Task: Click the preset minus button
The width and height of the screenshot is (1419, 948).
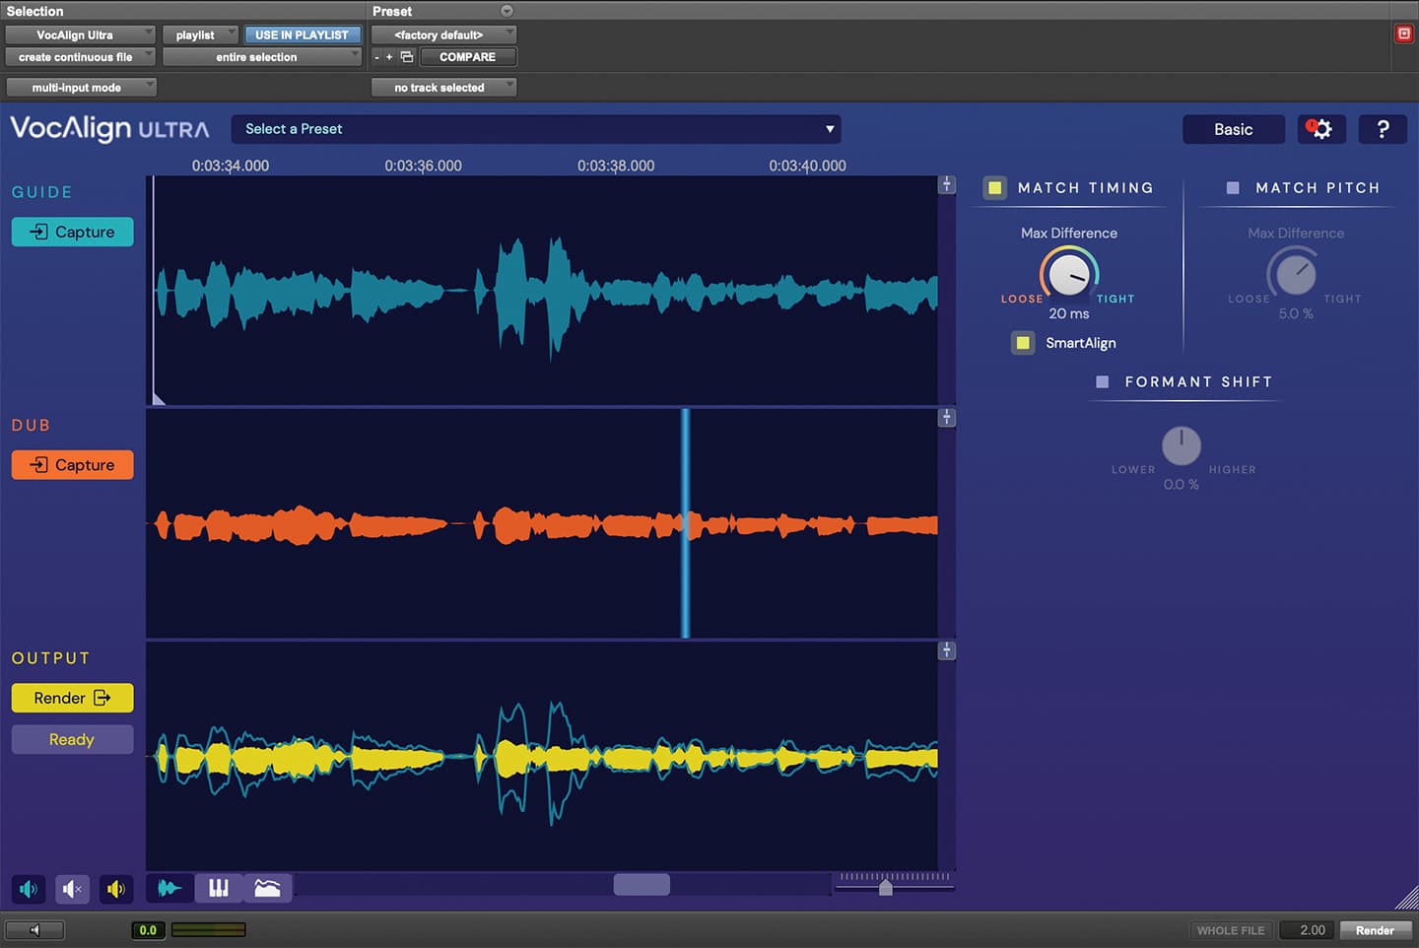Action: 376,57
